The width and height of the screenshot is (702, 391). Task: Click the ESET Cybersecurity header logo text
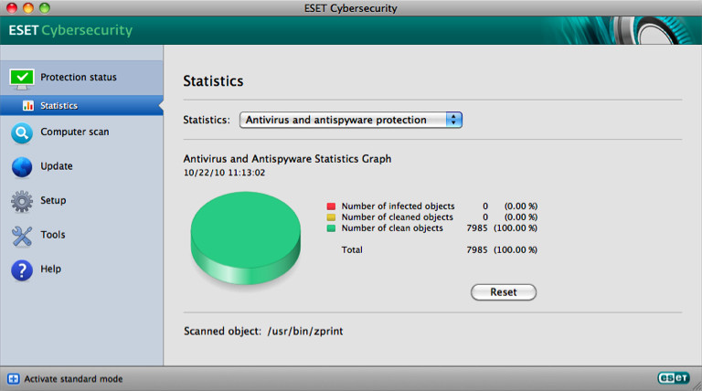70,30
